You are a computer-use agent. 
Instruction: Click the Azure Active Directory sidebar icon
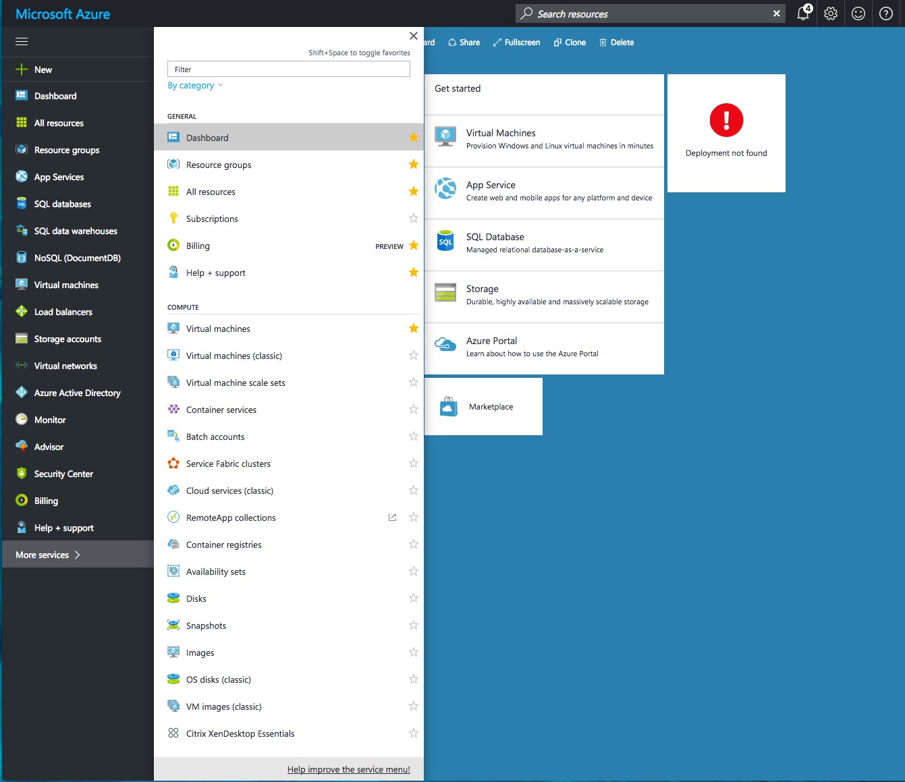pos(22,393)
